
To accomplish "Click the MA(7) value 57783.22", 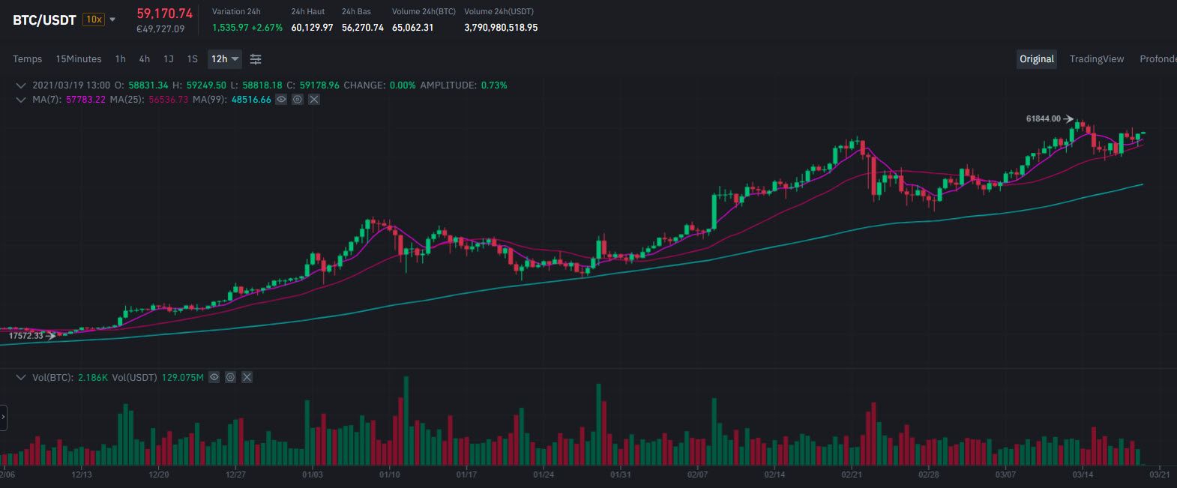I will click(85, 99).
